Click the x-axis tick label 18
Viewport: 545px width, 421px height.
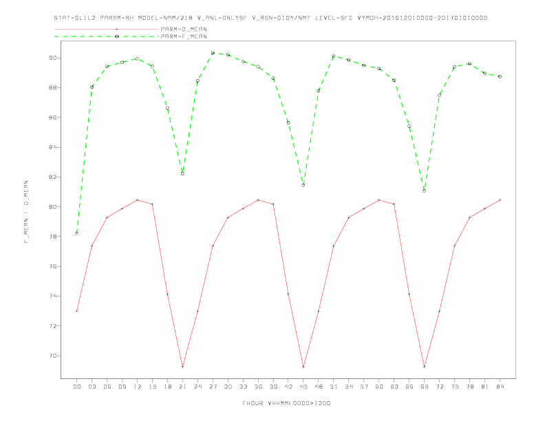click(167, 387)
